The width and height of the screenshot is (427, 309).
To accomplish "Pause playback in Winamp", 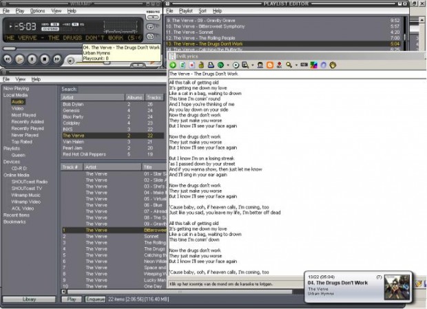I will pyautogui.click(x=32, y=59).
